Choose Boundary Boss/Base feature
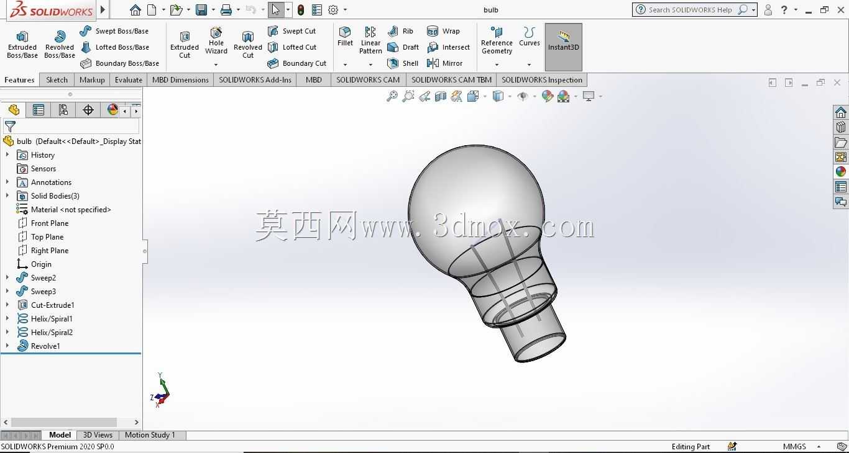849x453 pixels. pyautogui.click(x=120, y=63)
